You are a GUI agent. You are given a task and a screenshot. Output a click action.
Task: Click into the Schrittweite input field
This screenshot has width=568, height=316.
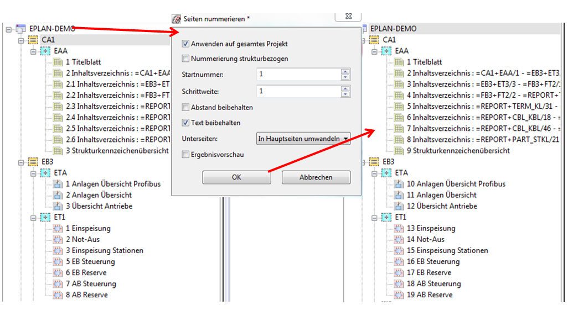(x=298, y=91)
